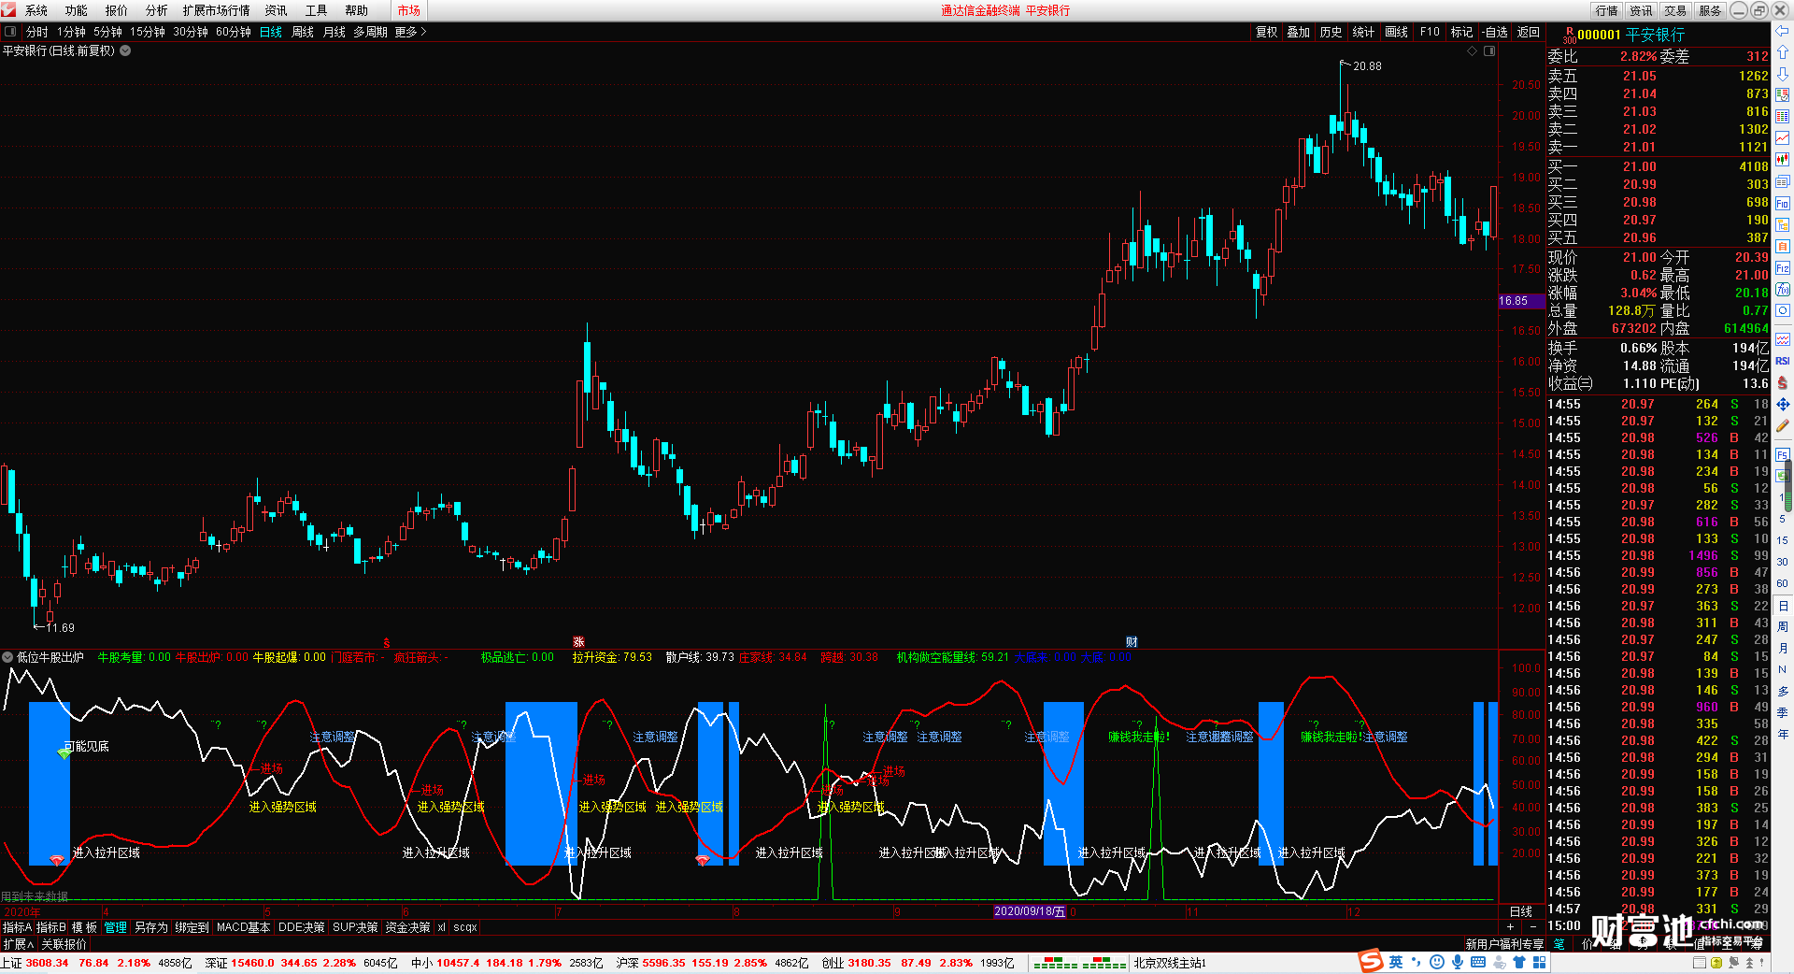The height and width of the screenshot is (974, 1794).
Task: Click the 管理 indicator management button
Action: [x=116, y=927]
